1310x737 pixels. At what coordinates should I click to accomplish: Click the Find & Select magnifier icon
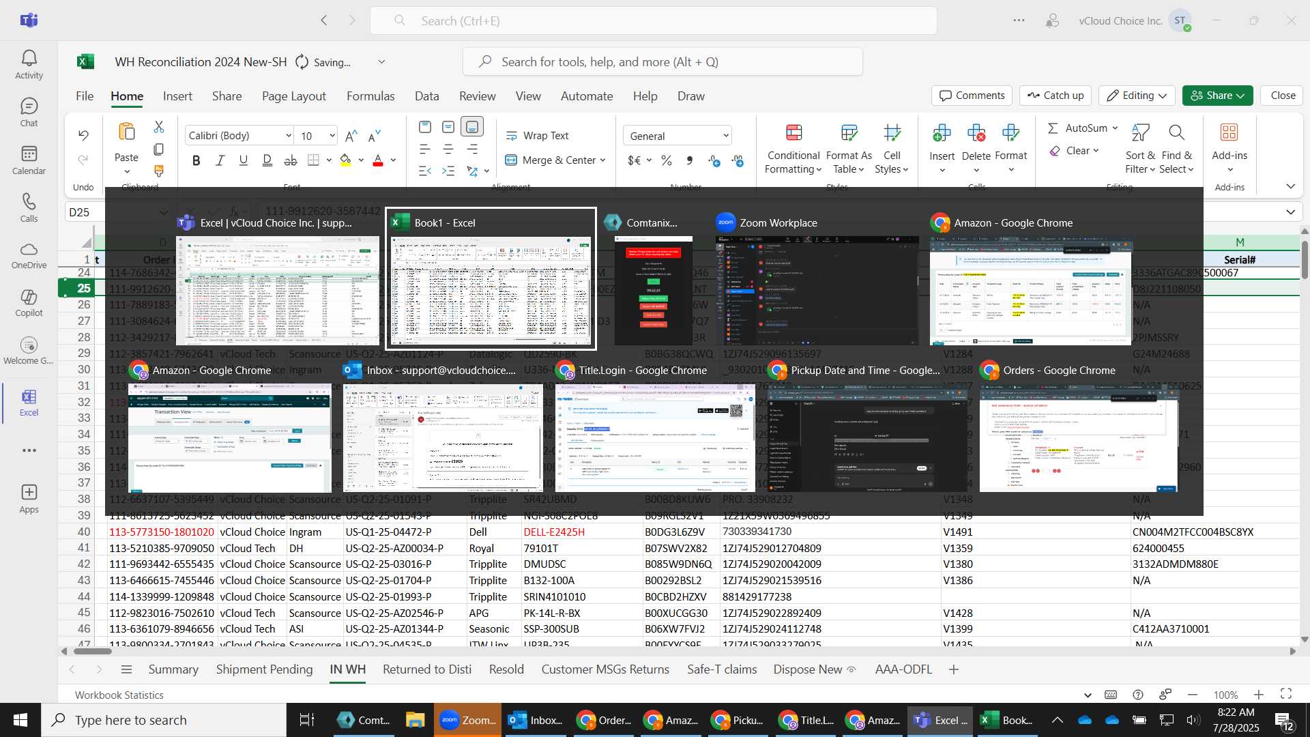[1176, 149]
